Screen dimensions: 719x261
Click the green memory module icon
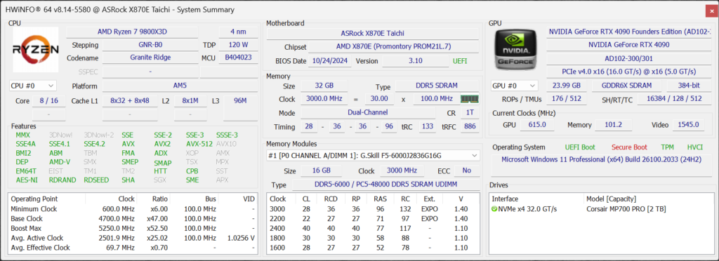pyautogui.click(x=469, y=99)
